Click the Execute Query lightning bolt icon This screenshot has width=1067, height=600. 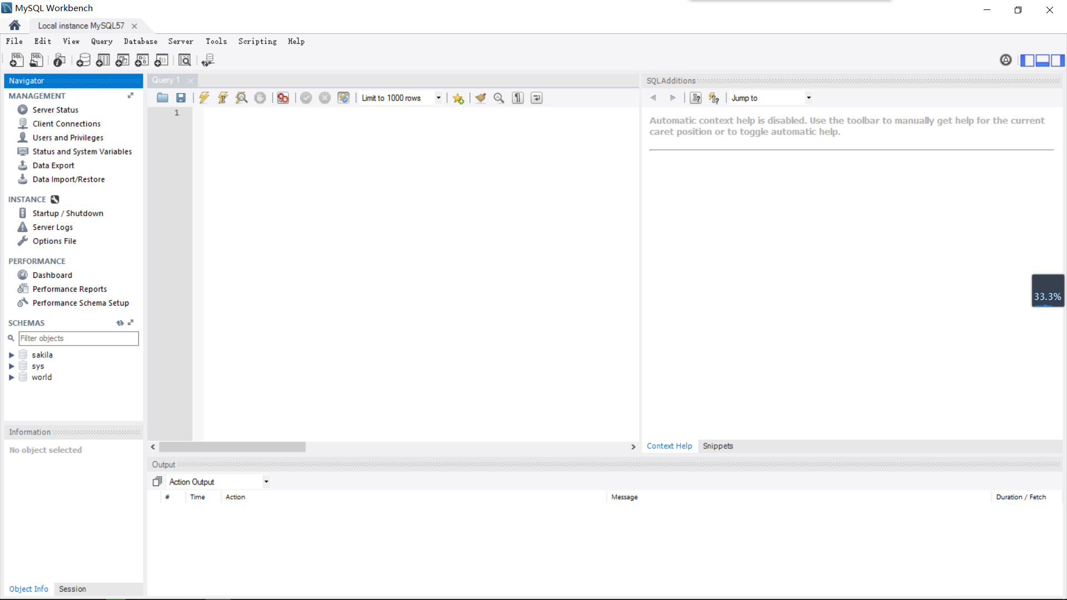[x=205, y=97]
